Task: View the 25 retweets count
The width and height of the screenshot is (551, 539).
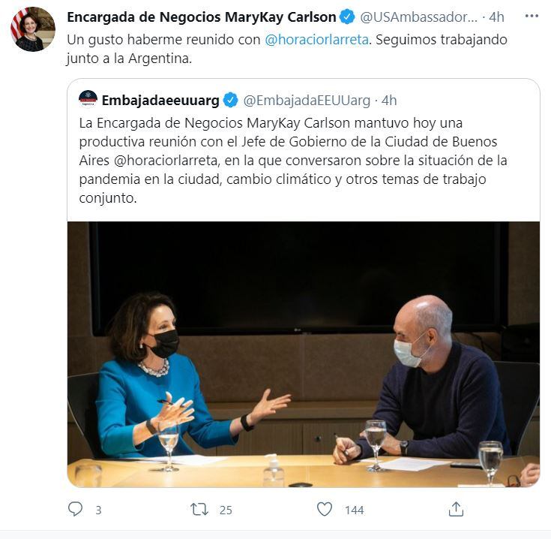Action: [x=226, y=510]
